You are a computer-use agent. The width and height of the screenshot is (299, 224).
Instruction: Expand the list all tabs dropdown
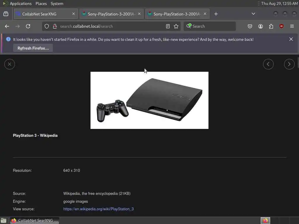pos(253,14)
